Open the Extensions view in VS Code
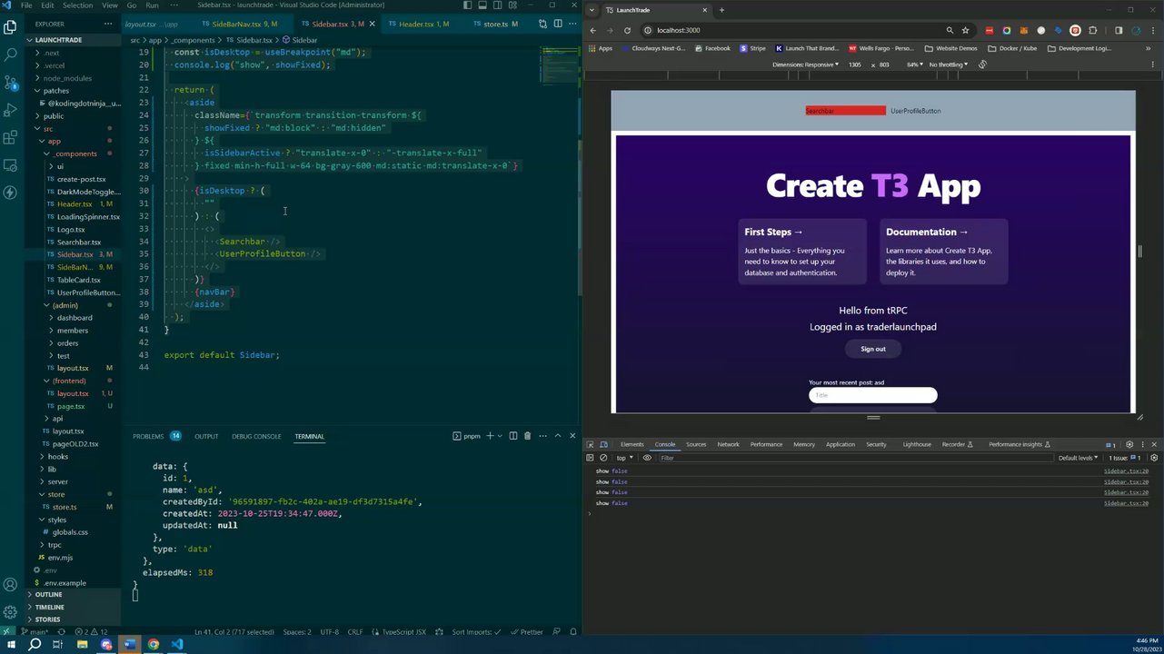1164x654 pixels. click(x=11, y=138)
